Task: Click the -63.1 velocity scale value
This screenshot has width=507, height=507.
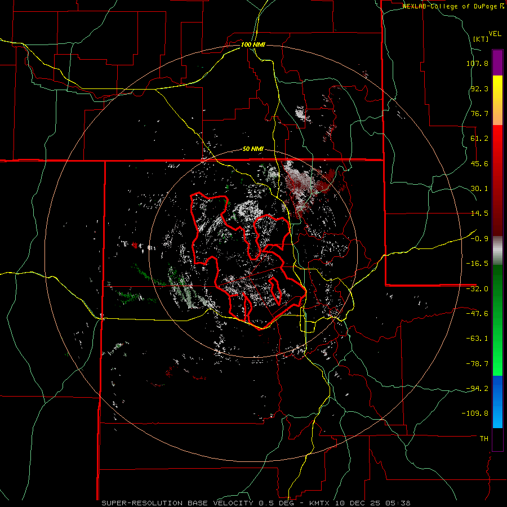Action: [x=477, y=339]
